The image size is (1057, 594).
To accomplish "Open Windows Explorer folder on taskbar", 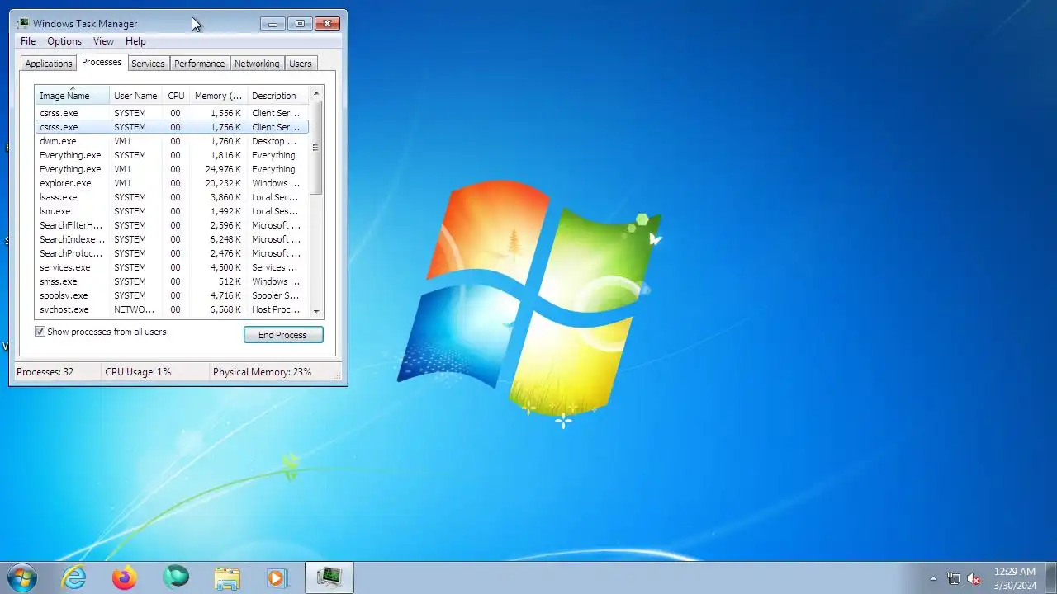I will (x=227, y=577).
